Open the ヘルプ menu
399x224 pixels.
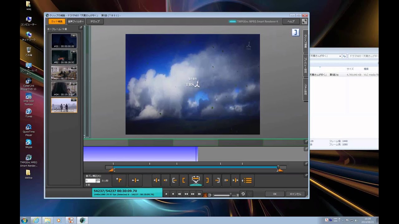291,21
